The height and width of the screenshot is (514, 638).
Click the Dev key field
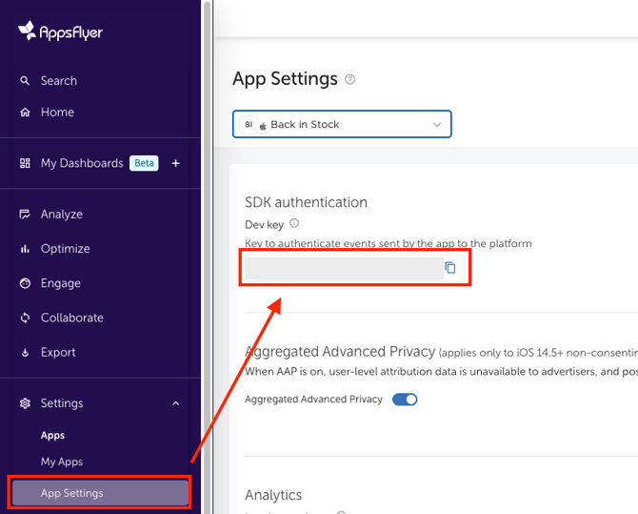(x=341, y=268)
